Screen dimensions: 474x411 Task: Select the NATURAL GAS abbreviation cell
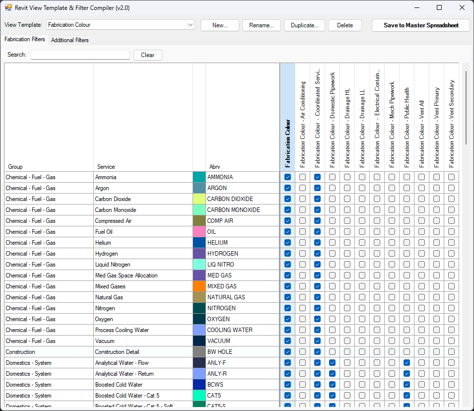243,297
